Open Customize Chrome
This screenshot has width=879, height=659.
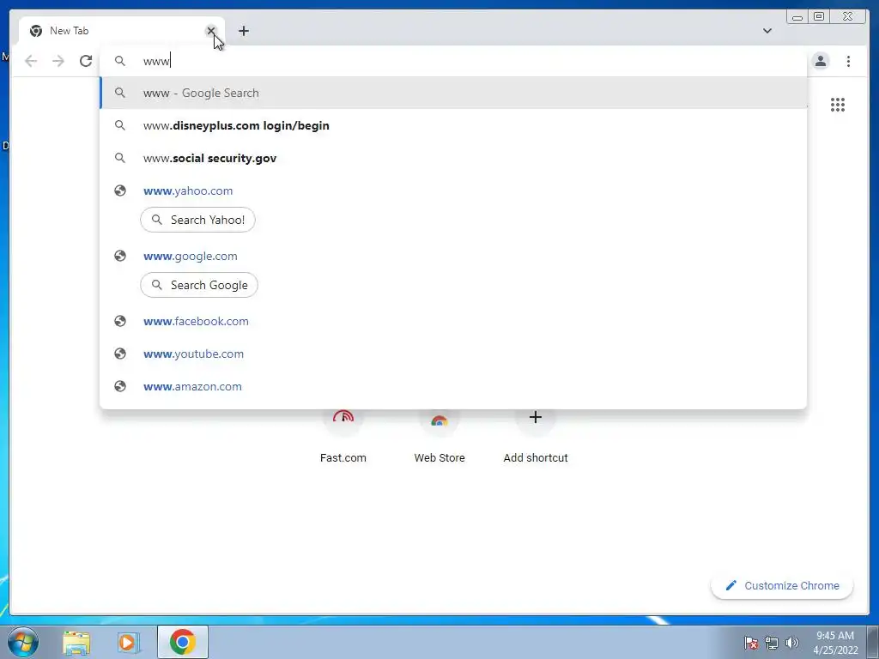pos(782,585)
